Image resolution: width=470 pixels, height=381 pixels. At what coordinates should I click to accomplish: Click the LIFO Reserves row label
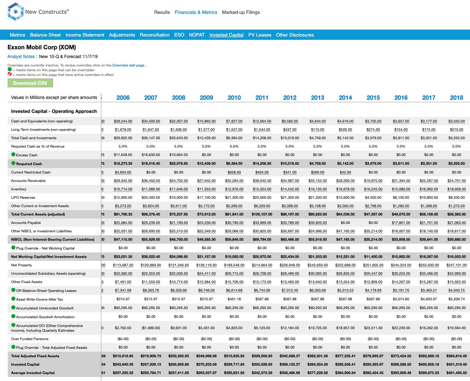click(x=23, y=198)
